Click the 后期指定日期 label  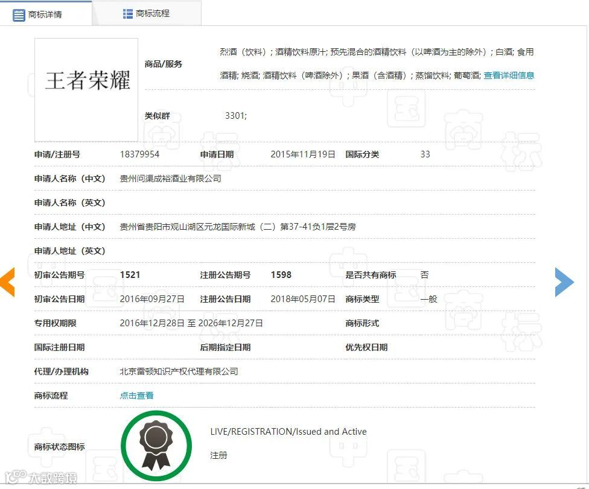[x=225, y=347]
